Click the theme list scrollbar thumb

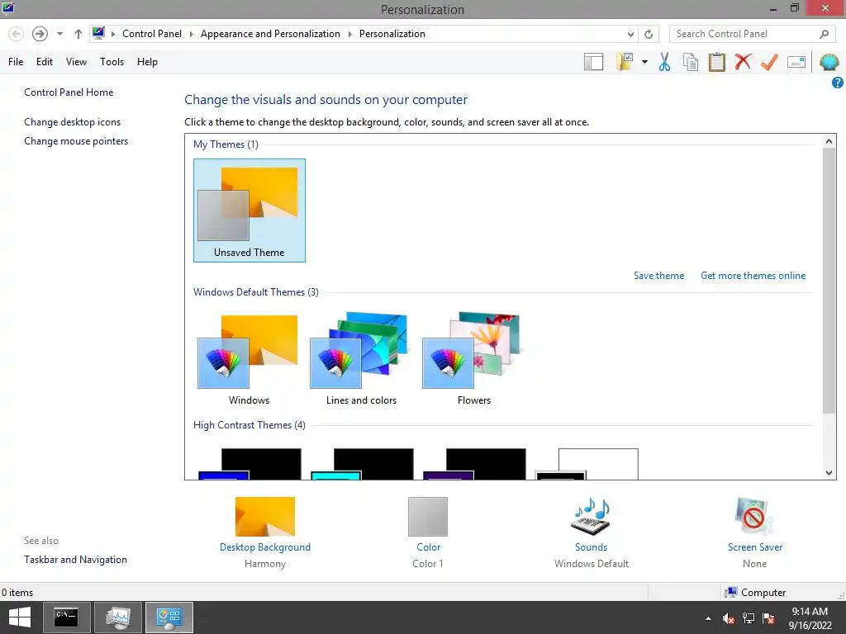point(829,281)
